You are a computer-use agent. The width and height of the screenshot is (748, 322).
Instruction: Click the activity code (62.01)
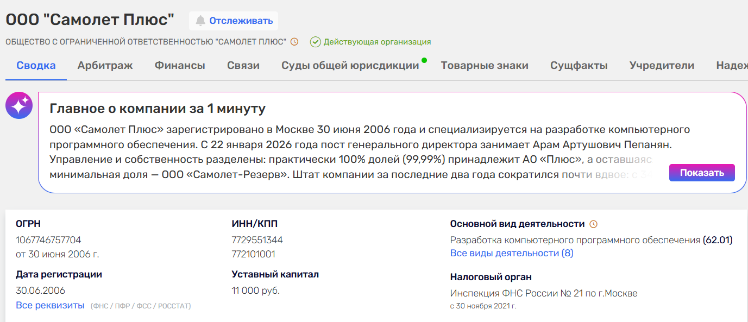pos(718,239)
